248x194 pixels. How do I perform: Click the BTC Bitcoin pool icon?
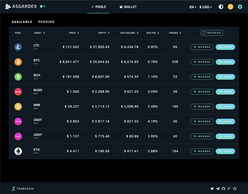(x=18, y=62)
